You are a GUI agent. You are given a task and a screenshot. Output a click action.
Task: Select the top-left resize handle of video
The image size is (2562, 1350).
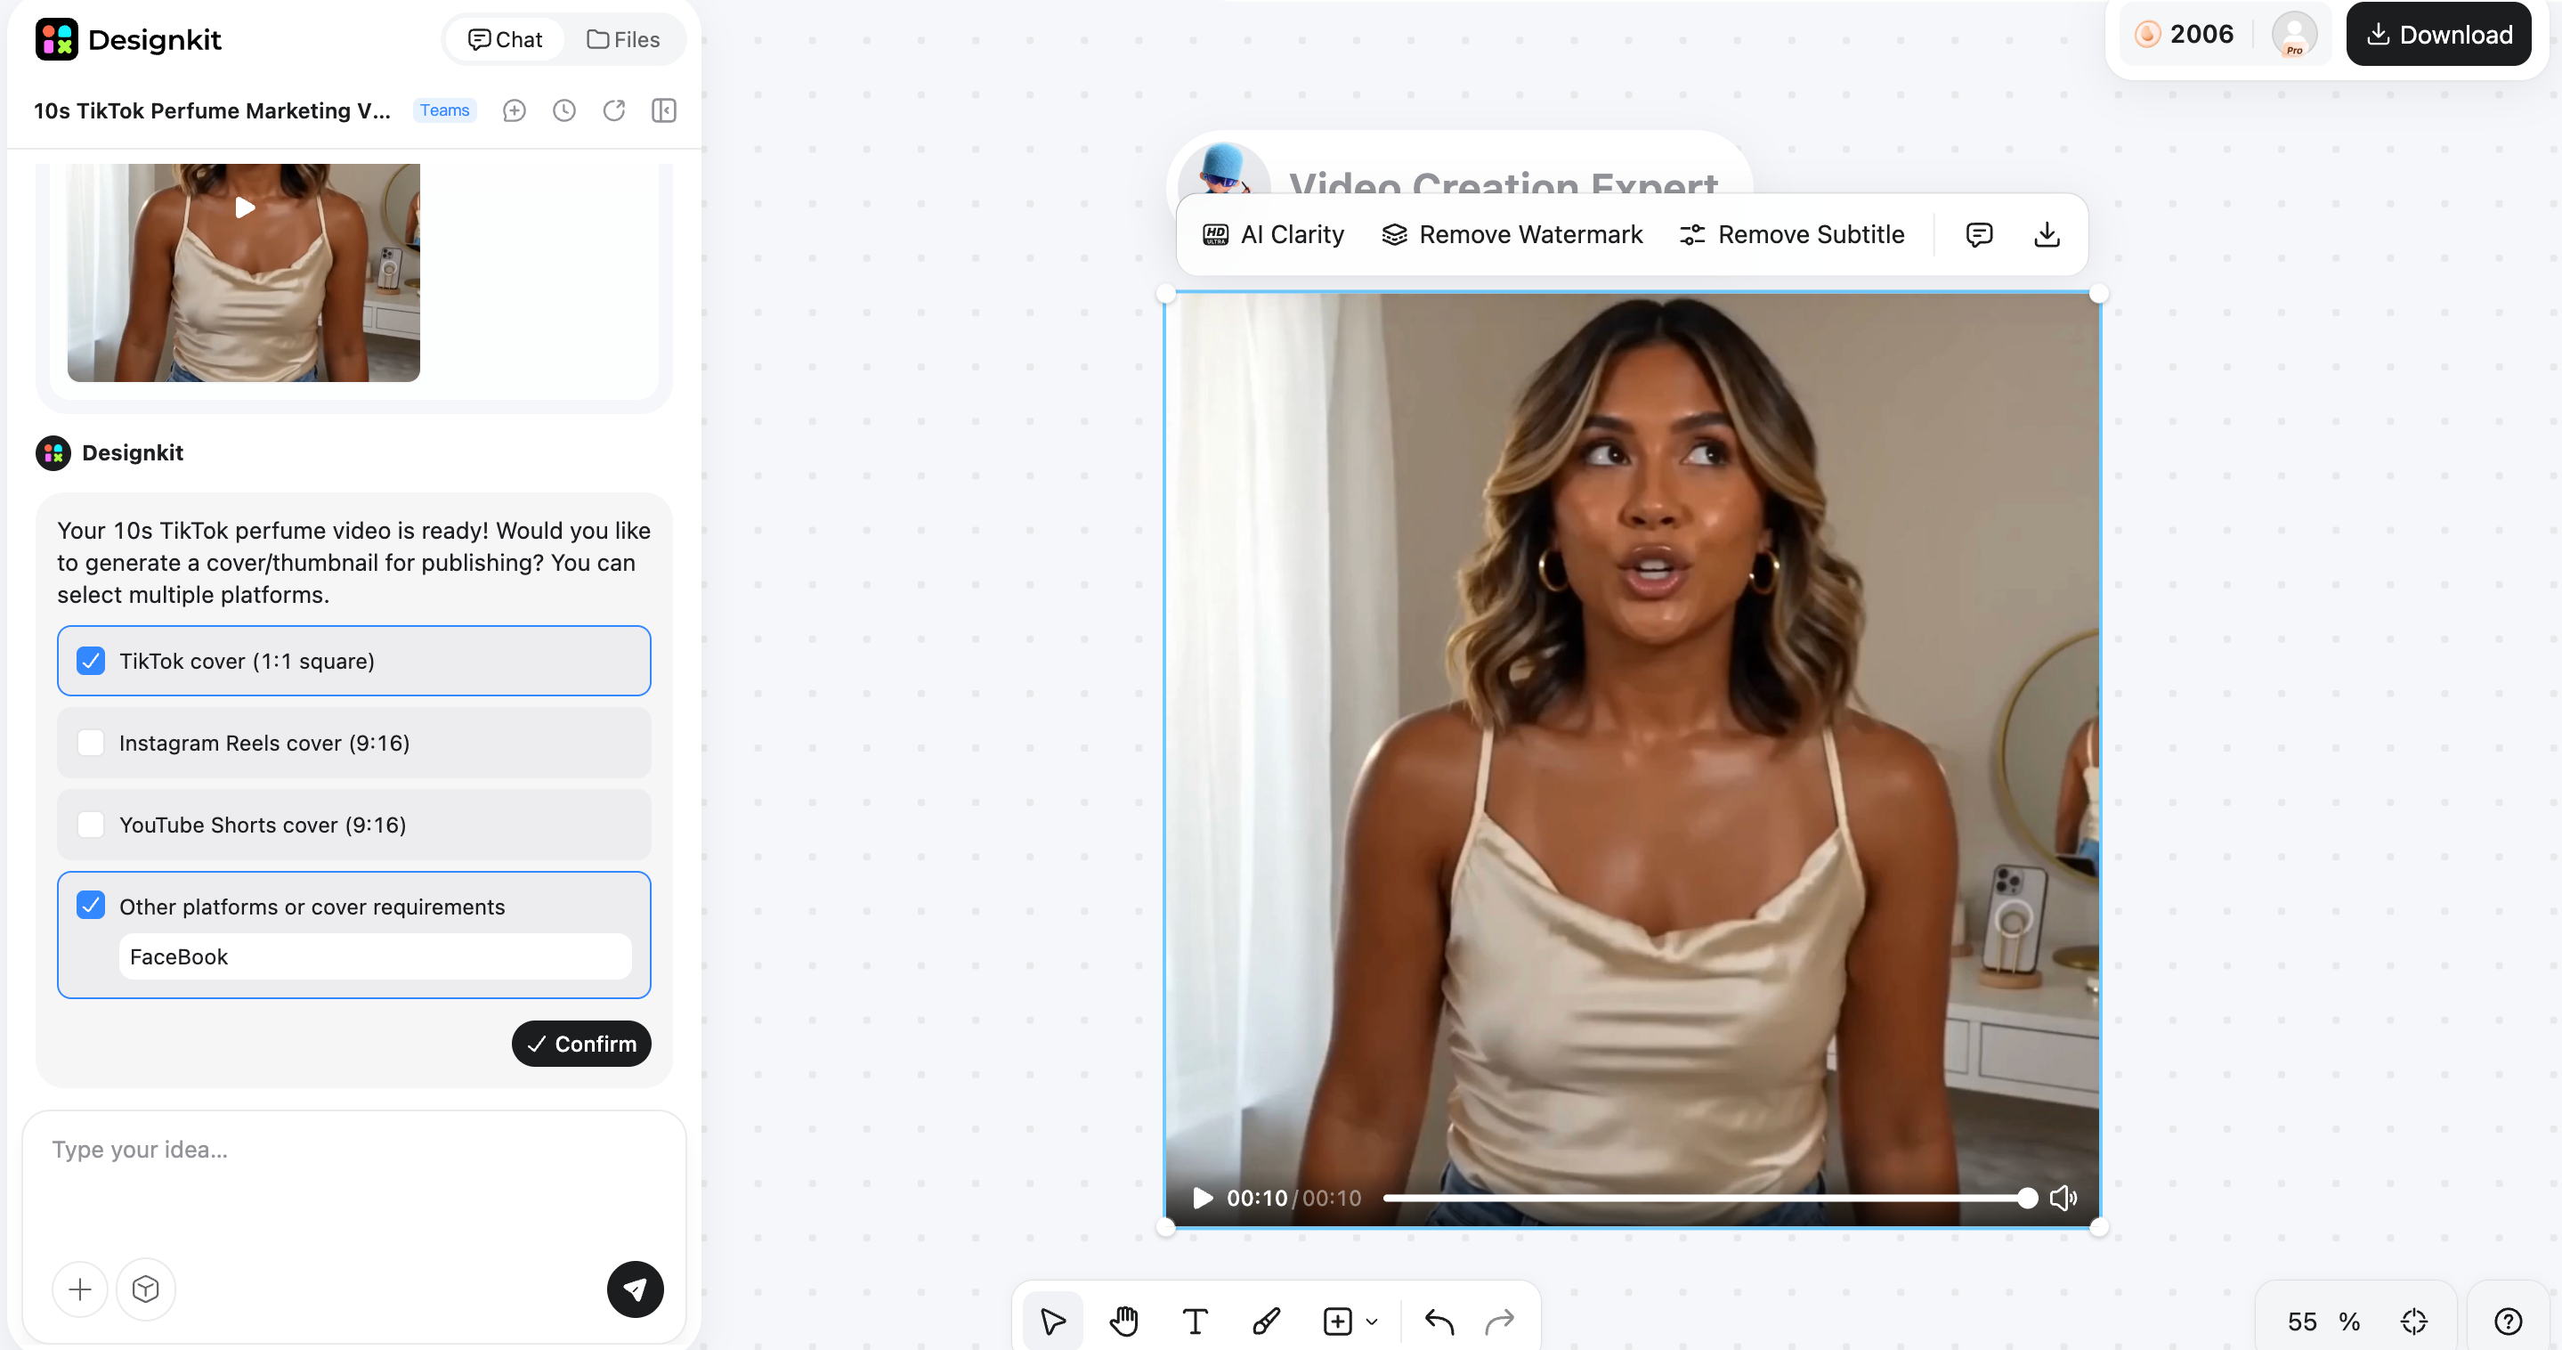(x=1165, y=294)
